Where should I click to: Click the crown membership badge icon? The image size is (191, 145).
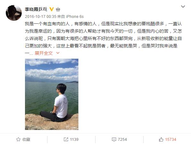click(58, 9)
